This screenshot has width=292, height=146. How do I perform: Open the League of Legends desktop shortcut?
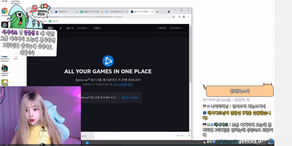(4, 70)
